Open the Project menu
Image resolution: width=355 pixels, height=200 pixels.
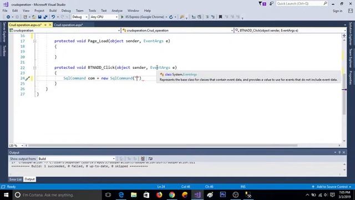39,11
